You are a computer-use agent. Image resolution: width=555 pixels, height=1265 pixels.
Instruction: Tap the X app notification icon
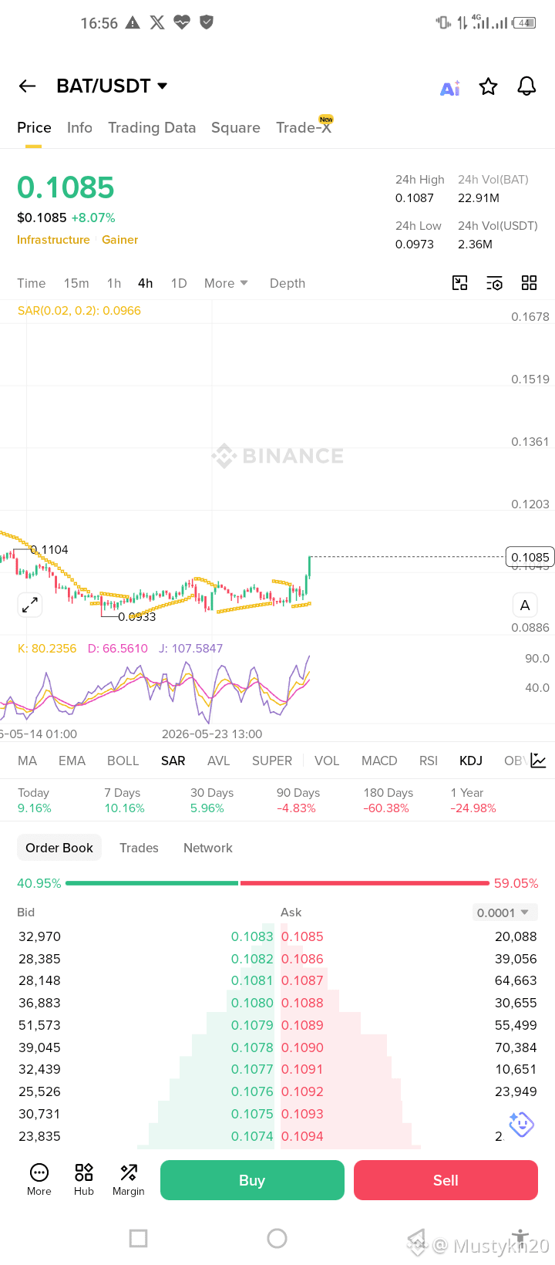point(157,22)
